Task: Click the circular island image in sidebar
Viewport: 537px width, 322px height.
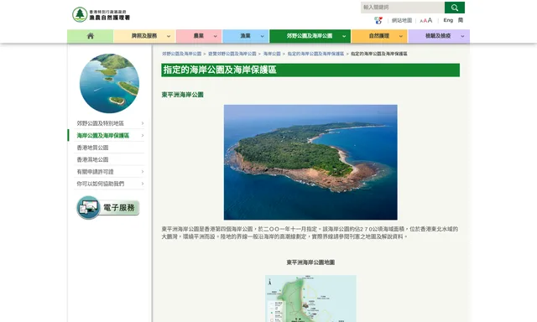Action: [x=109, y=83]
